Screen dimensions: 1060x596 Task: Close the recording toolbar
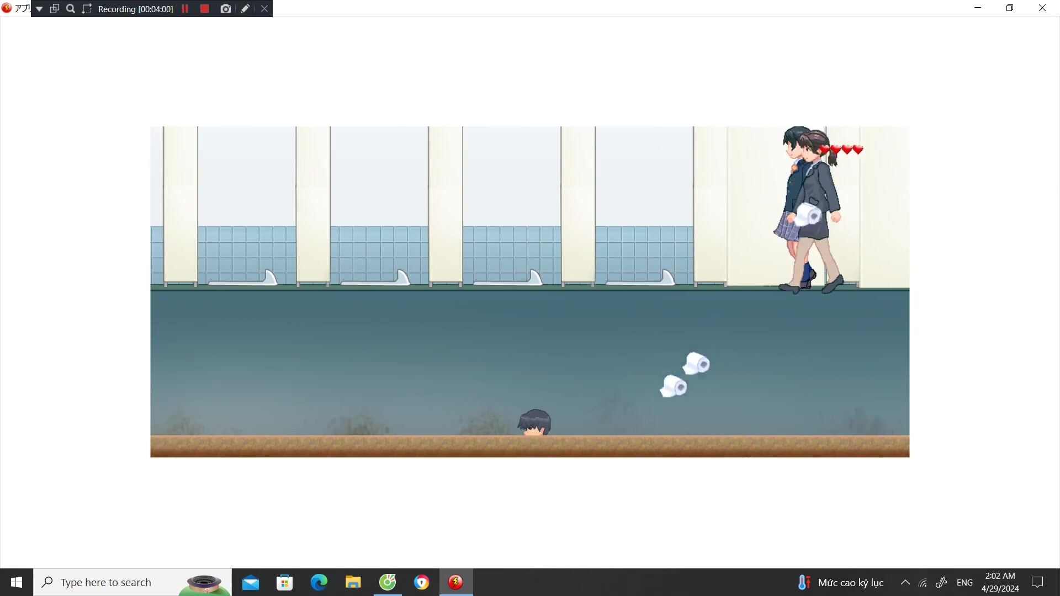tap(264, 9)
